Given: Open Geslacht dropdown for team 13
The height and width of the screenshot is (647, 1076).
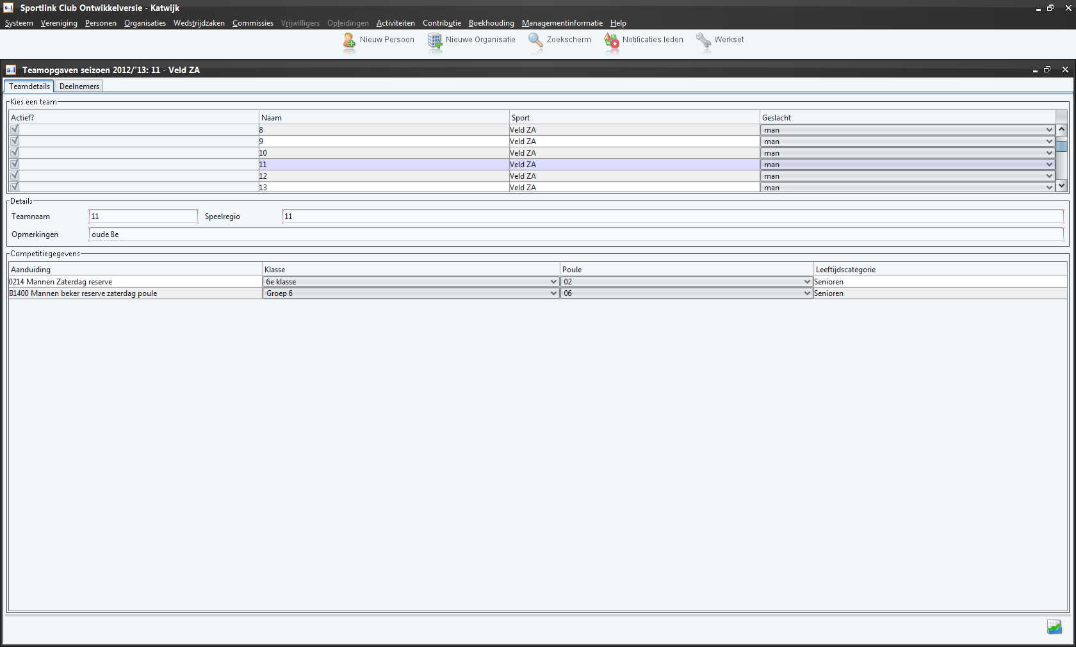Looking at the screenshot, I should click(908, 188).
